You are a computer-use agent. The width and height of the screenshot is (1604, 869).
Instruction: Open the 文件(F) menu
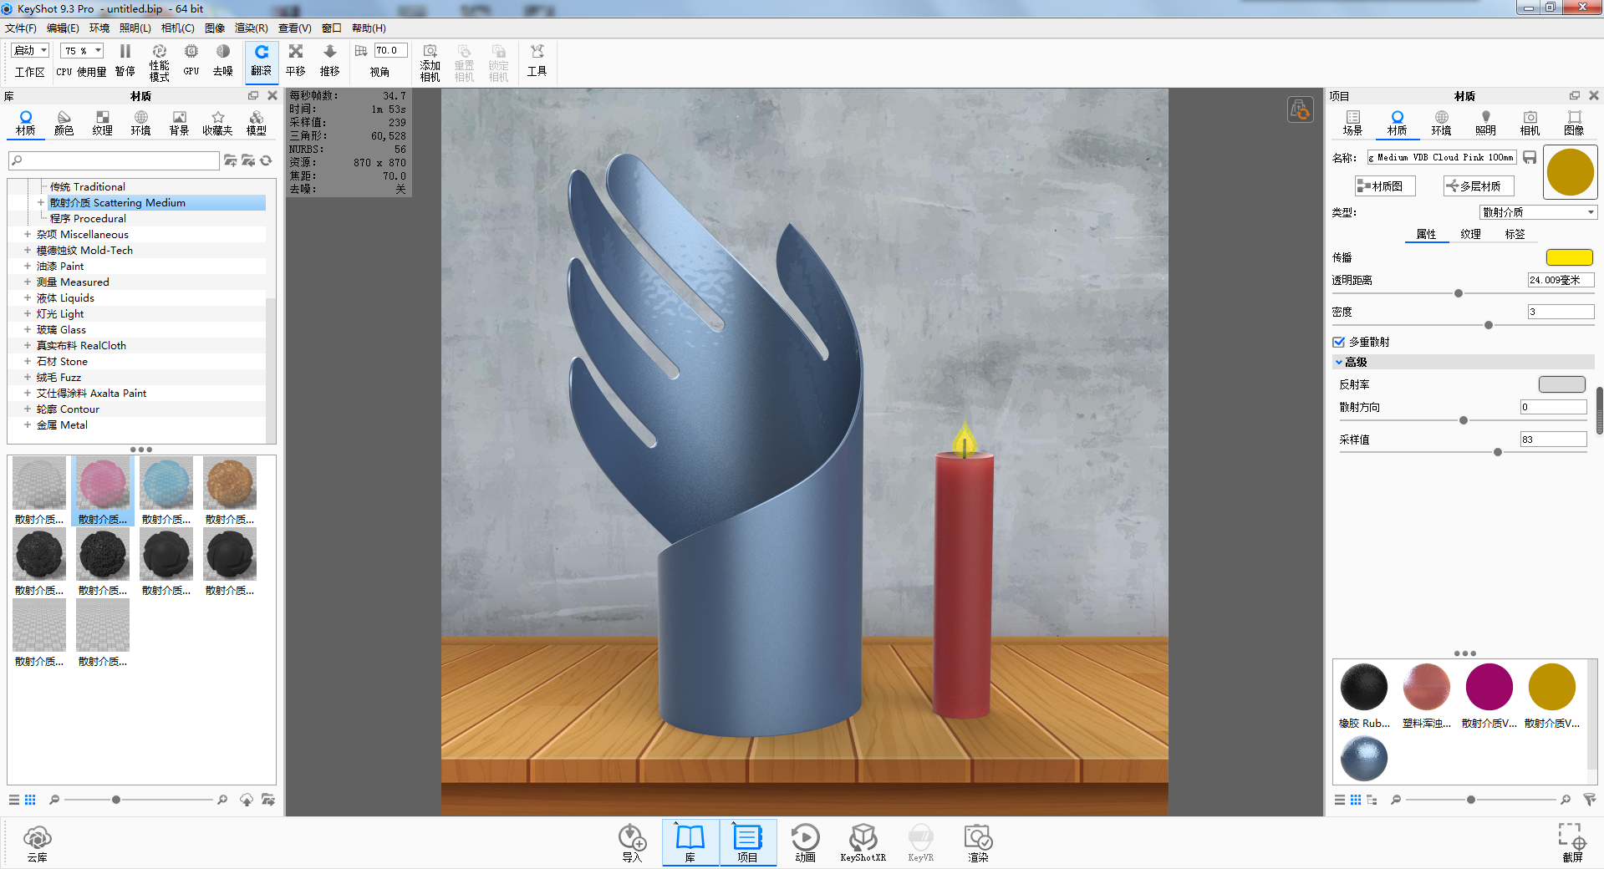point(21,28)
